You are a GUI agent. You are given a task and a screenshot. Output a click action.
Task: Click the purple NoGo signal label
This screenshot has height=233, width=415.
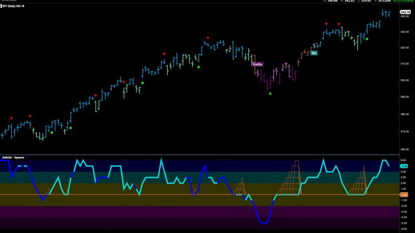[x=258, y=64]
